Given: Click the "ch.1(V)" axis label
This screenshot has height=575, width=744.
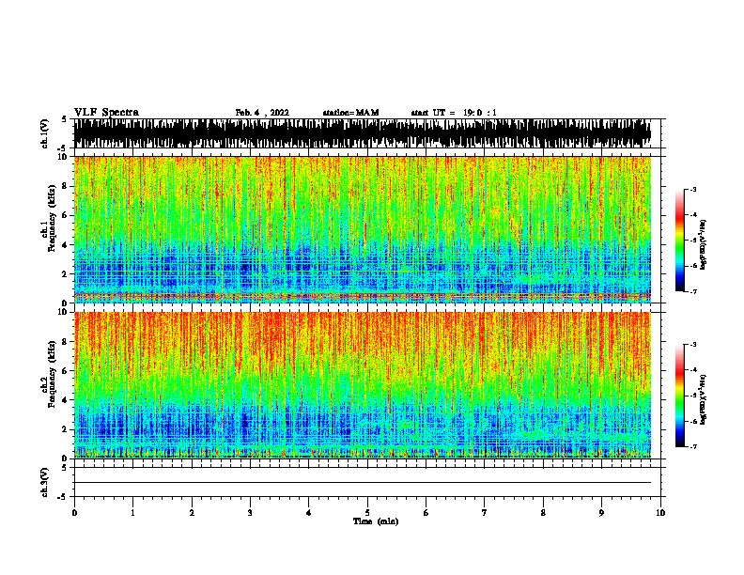Looking at the screenshot, I should [x=45, y=133].
